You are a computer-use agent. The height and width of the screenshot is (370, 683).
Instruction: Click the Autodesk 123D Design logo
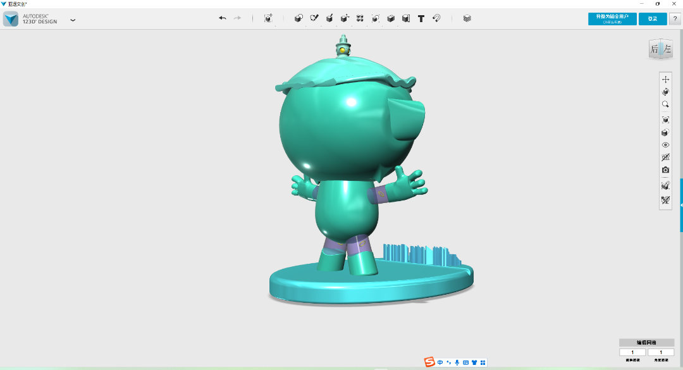tap(11, 19)
